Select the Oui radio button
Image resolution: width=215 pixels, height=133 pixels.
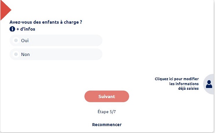(x=16, y=40)
